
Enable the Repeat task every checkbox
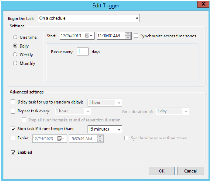(13, 111)
